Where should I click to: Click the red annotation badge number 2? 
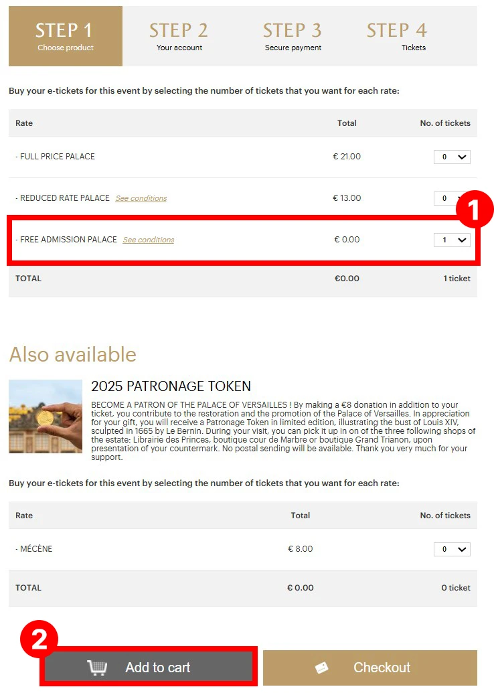coord(39,639)
